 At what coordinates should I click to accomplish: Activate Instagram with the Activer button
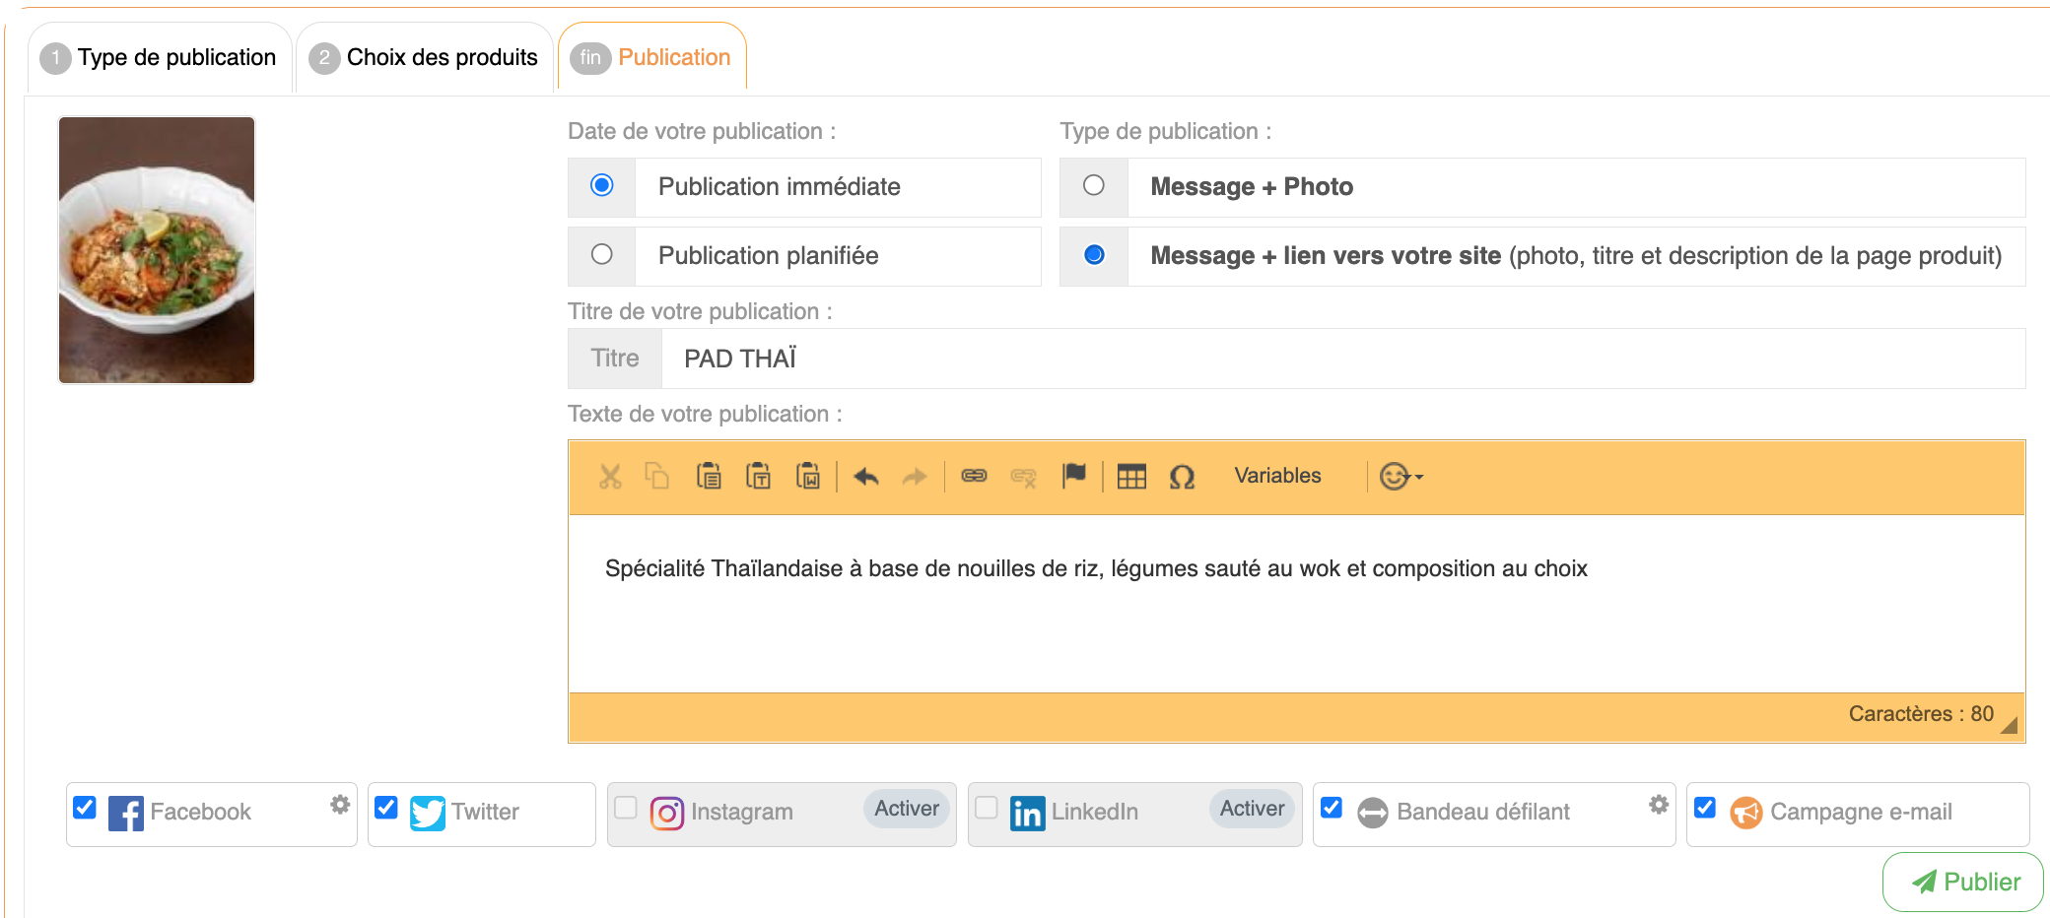[x=906, y=809]
